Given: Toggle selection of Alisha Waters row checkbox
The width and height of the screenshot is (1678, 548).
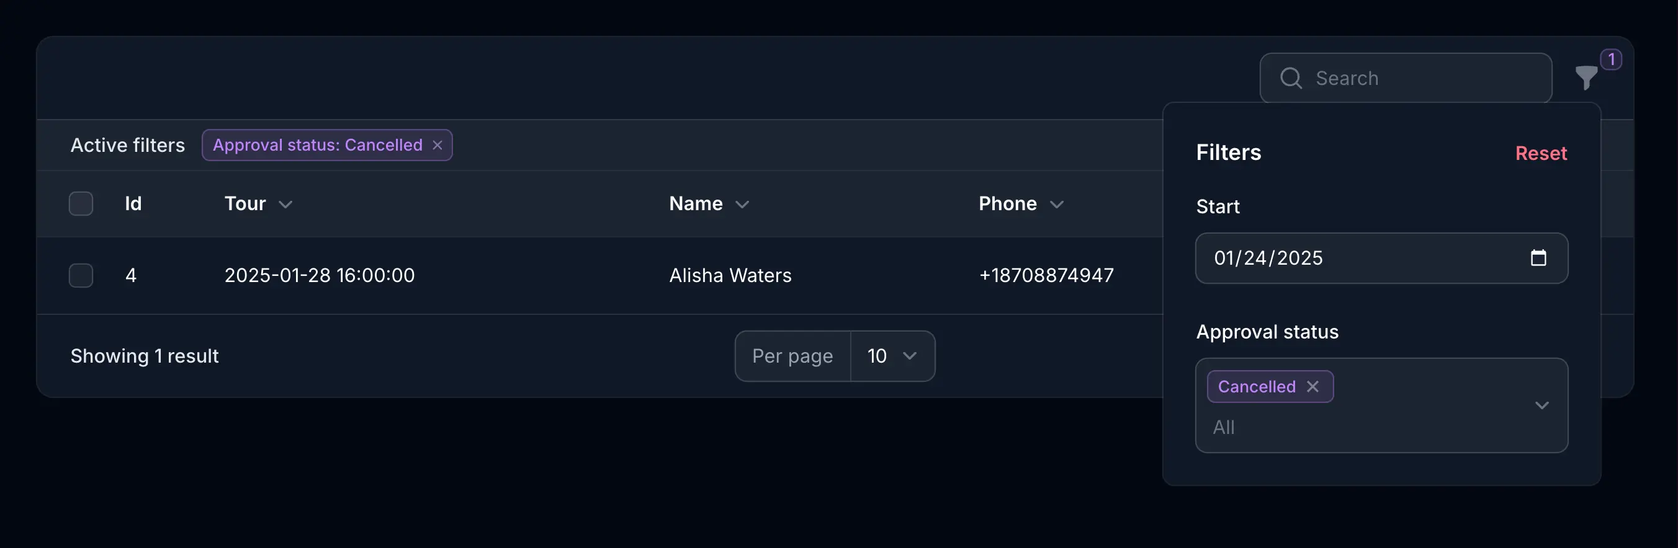Looking at the screenshot, I should click(x=81, y=275).
